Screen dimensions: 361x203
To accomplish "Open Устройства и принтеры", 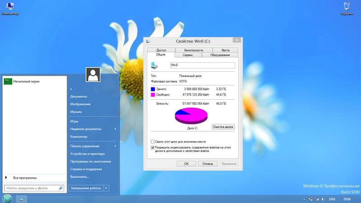I will [88, 154].
